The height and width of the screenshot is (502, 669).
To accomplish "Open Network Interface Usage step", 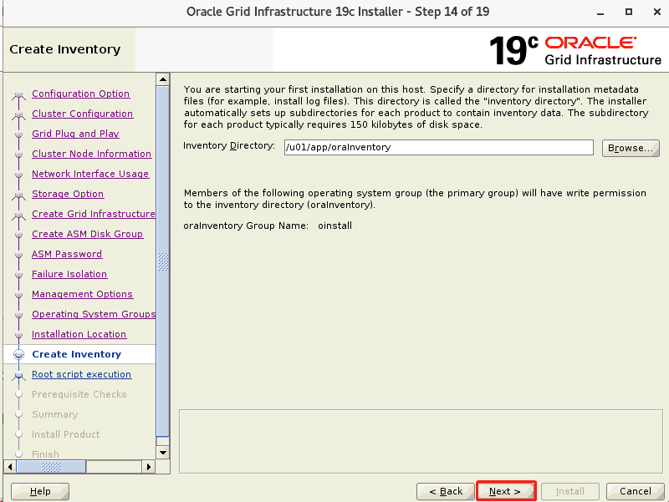I will 90,174.
